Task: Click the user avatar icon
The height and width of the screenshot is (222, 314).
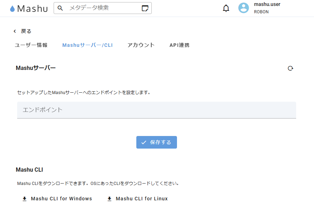Action: click(x=244, y=8)
